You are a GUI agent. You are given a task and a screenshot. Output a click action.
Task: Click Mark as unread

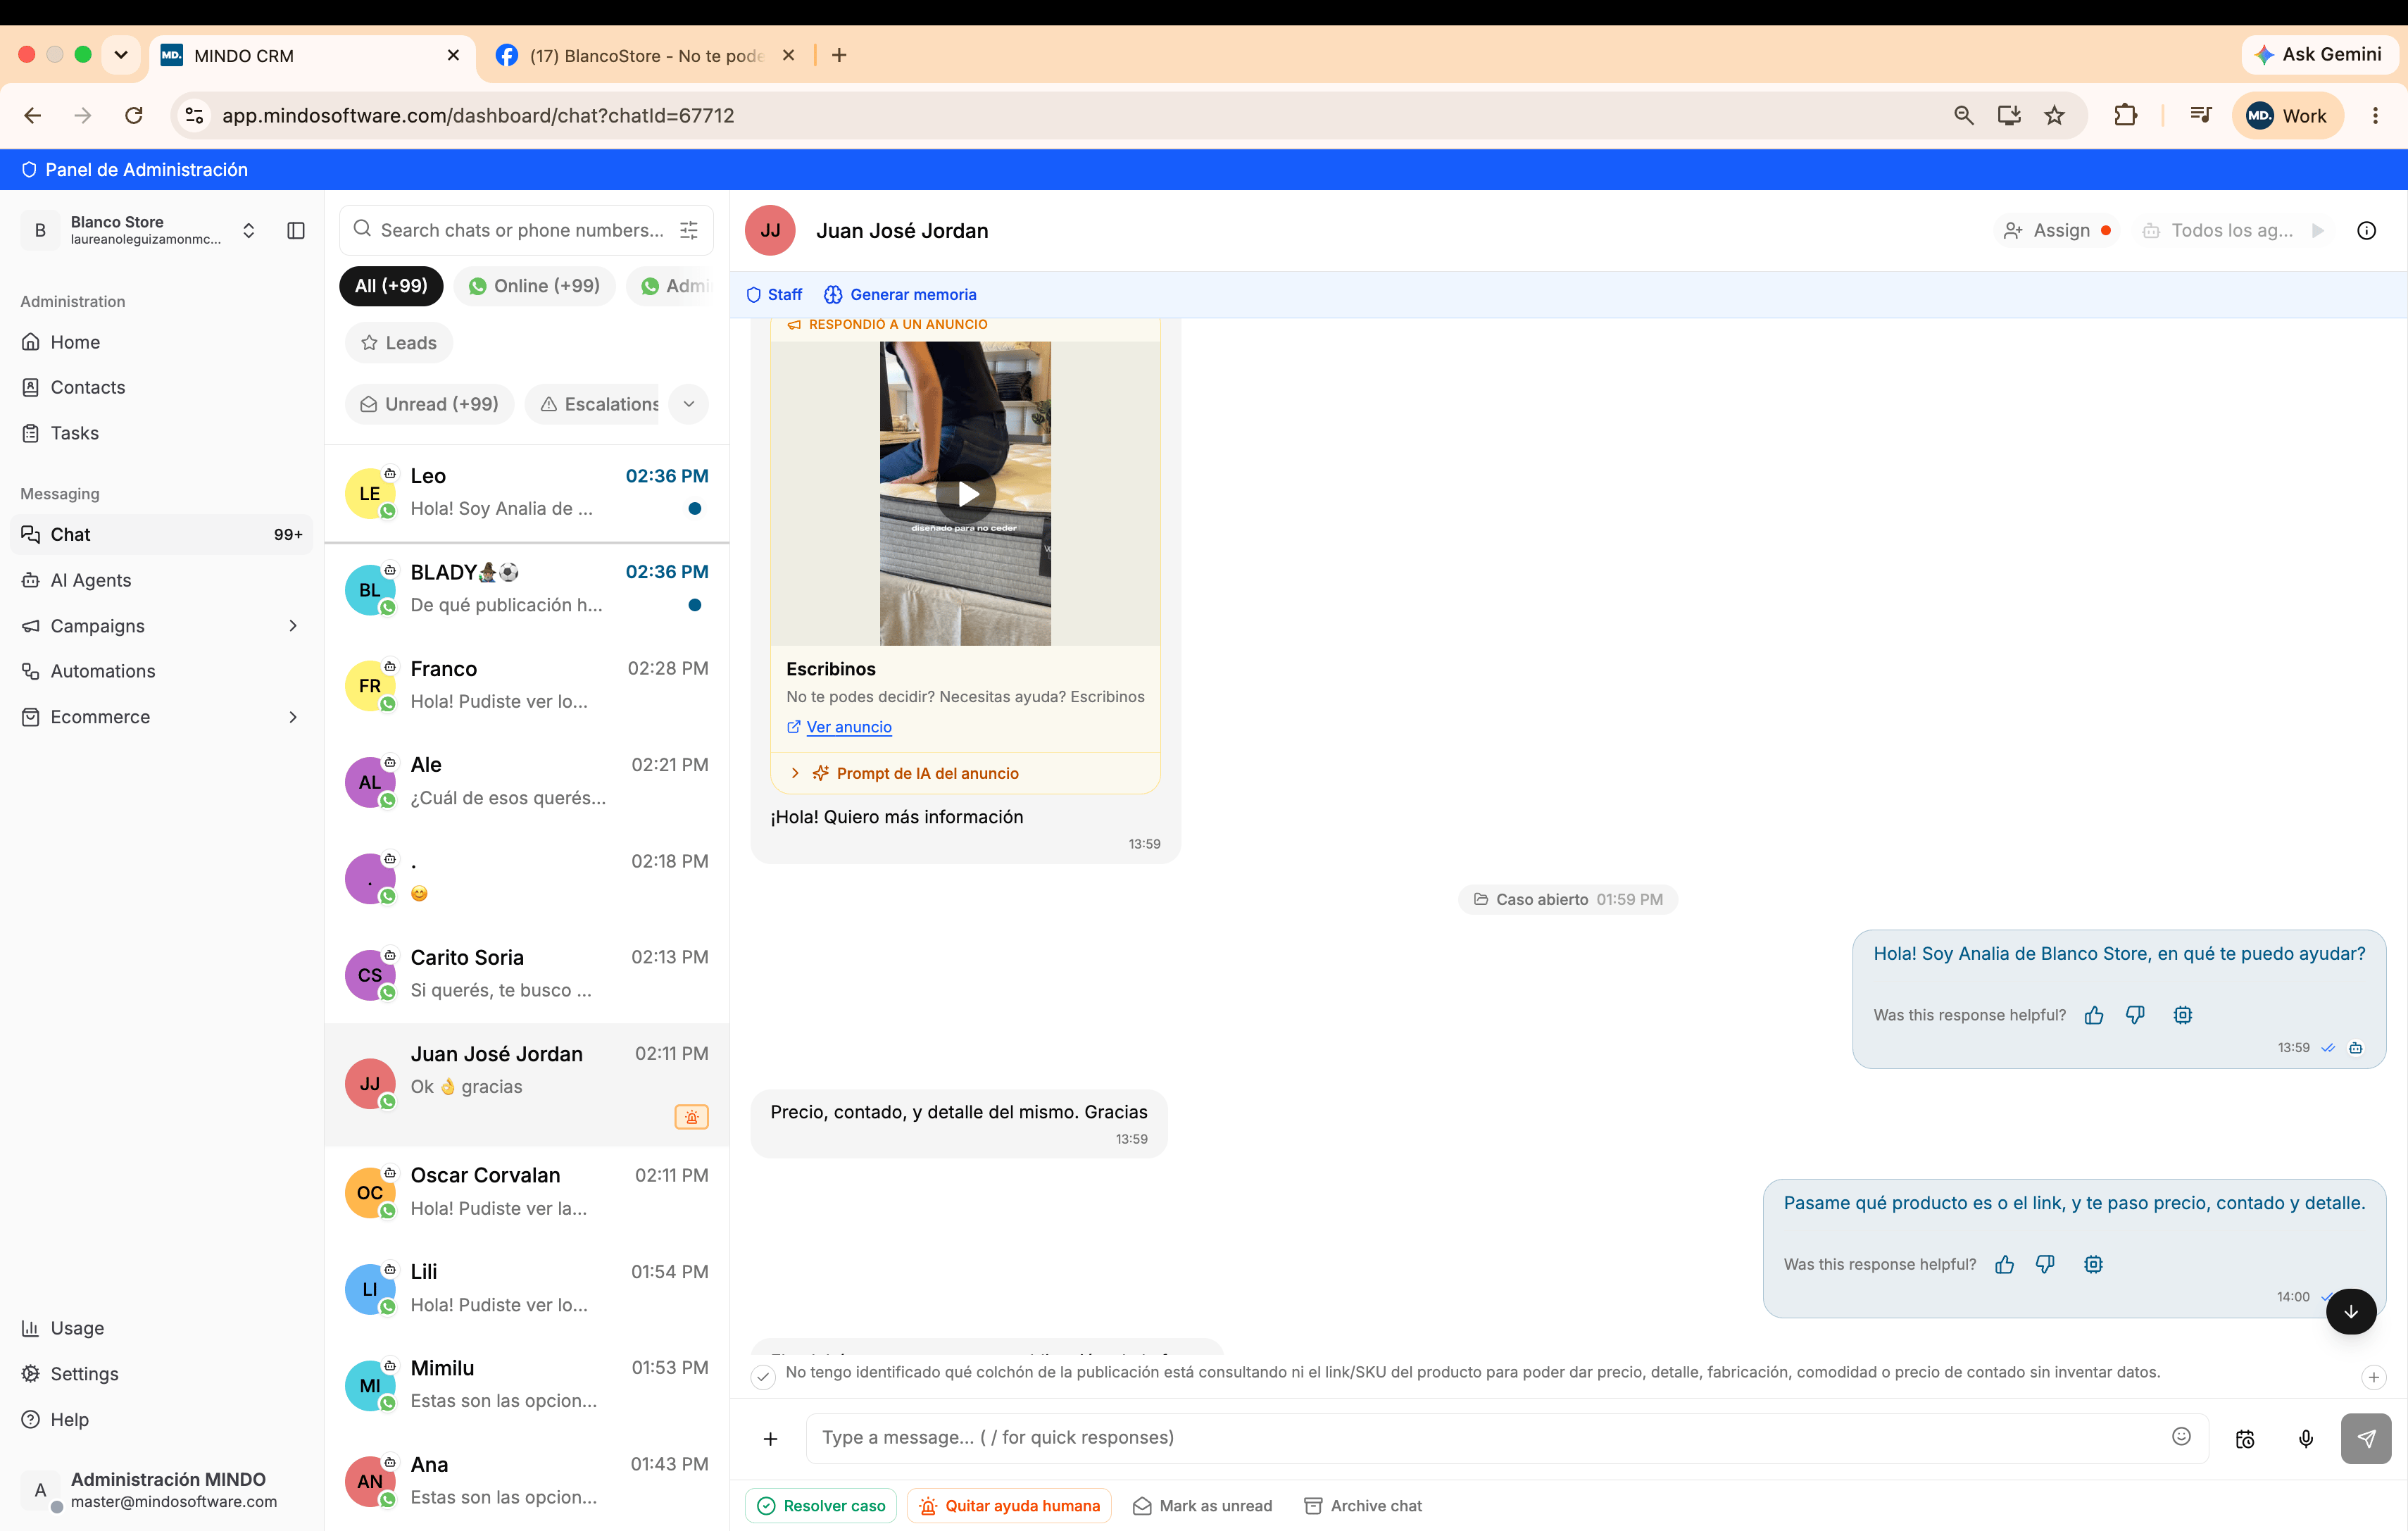pos(1203,1506)
